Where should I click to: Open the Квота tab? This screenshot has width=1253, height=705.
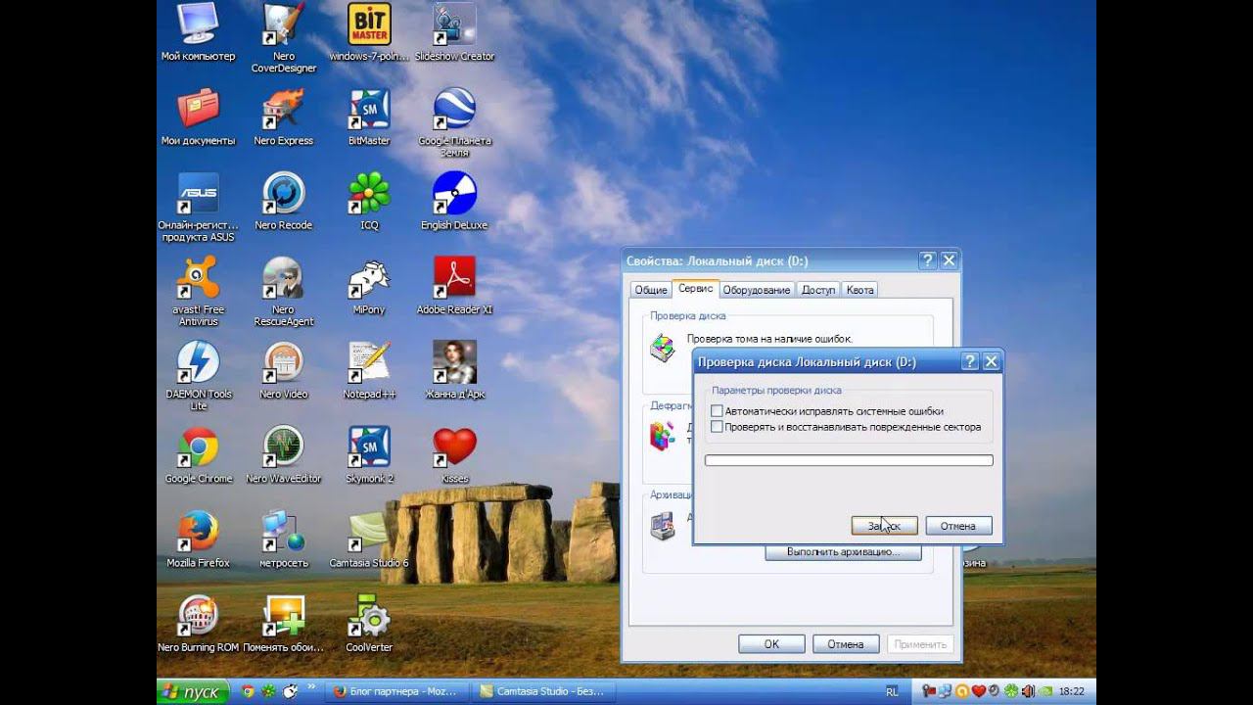(859, 290)
